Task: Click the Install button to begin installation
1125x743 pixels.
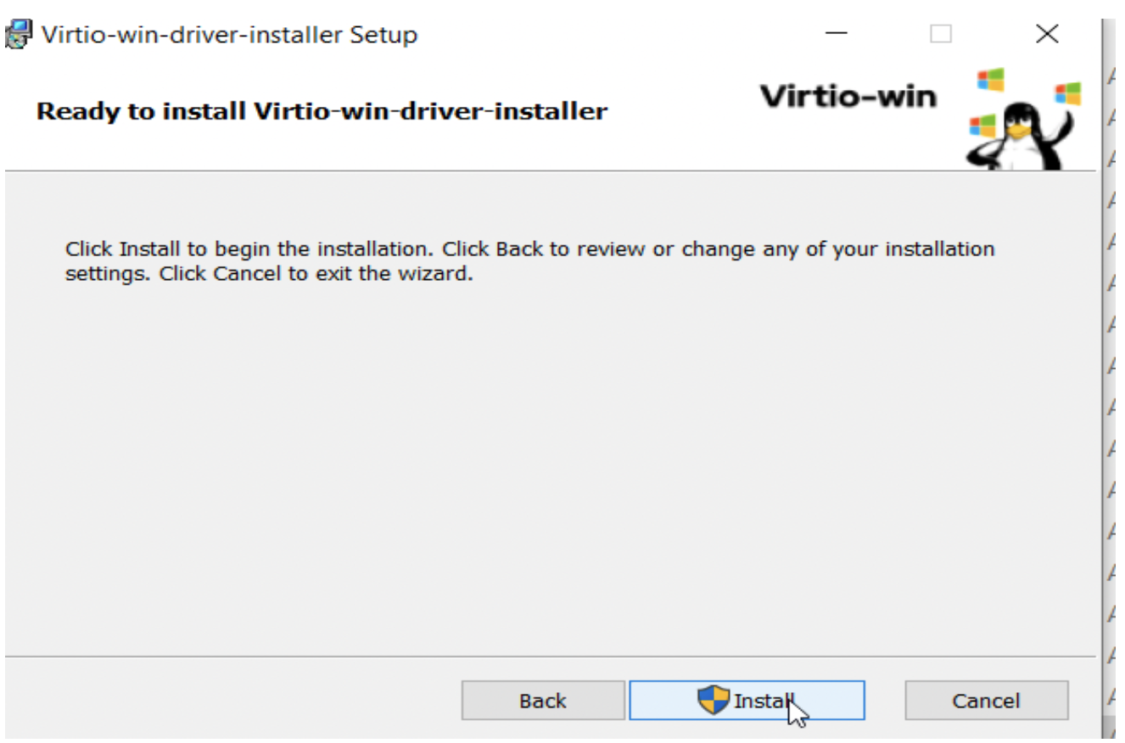Action: 747,701
